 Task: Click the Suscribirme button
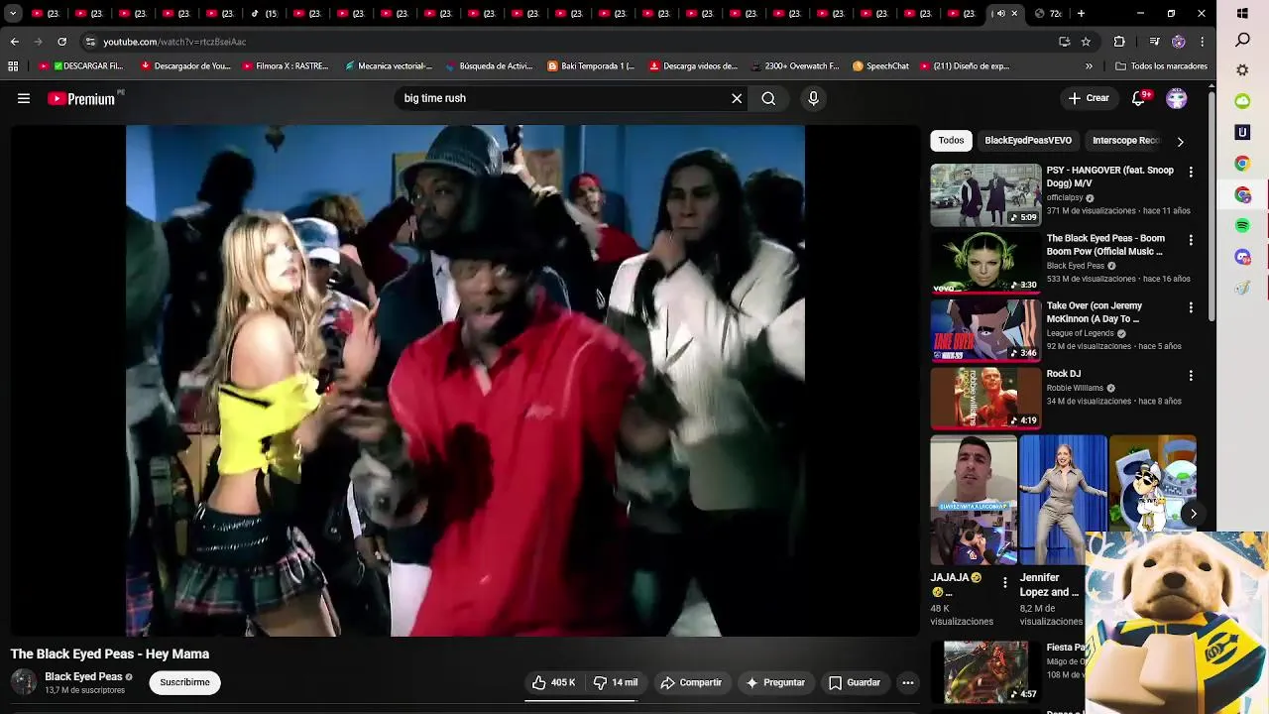(185, 682)
